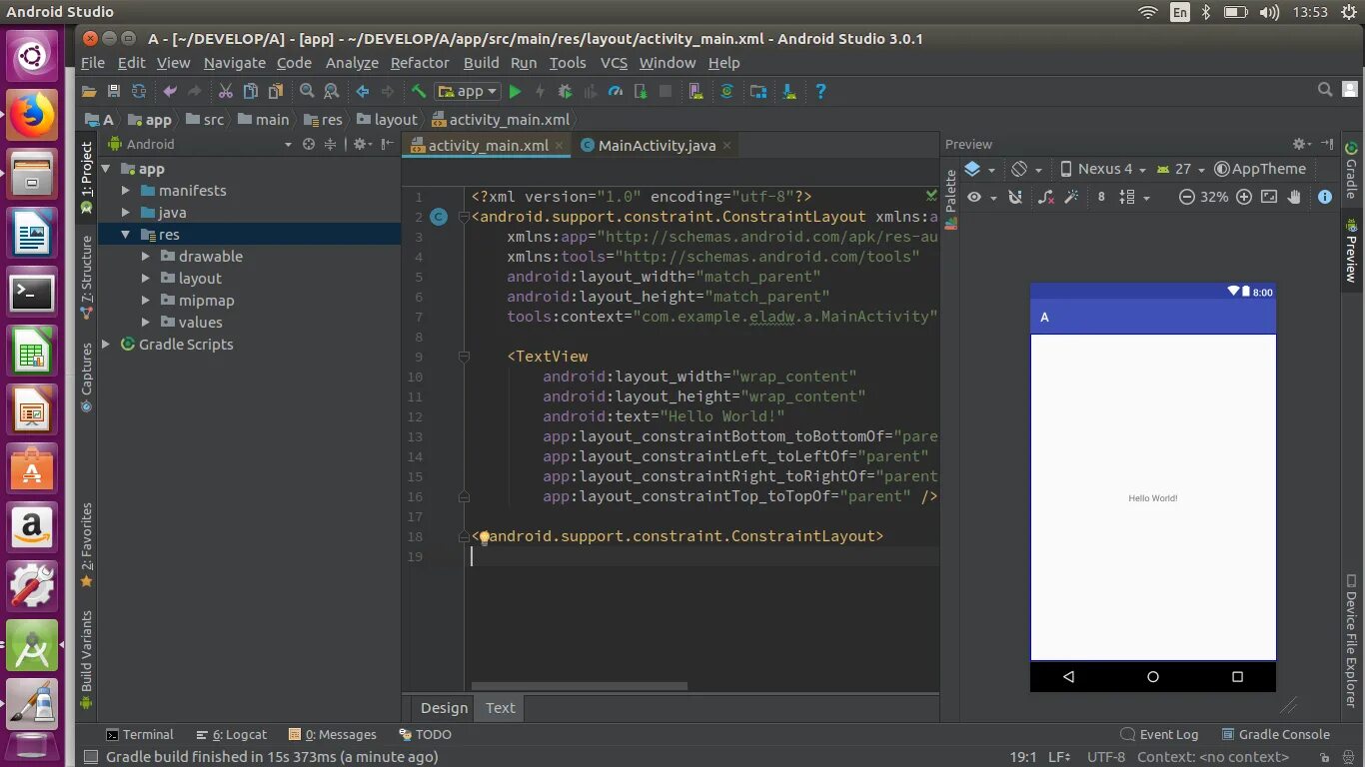Open the SDK Manager icon

[789, 91]
